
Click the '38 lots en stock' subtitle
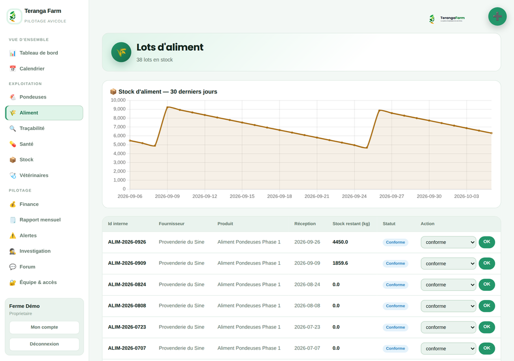pyautogui.click(x=154, y=60)
